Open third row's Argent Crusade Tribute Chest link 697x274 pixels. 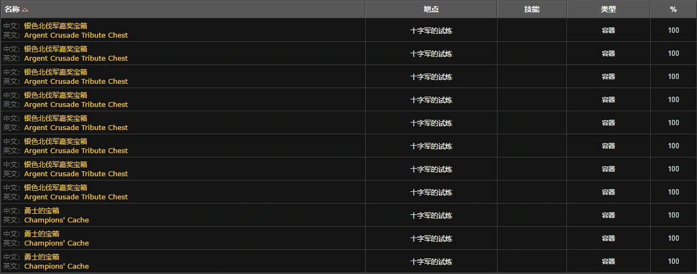coord(76,82)
